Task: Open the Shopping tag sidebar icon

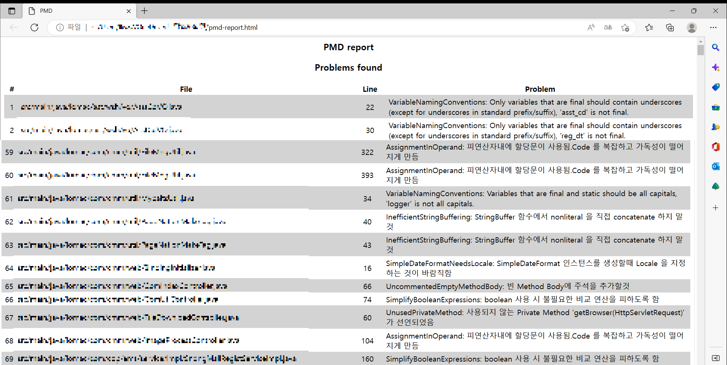Action: [x=715, y=87]
